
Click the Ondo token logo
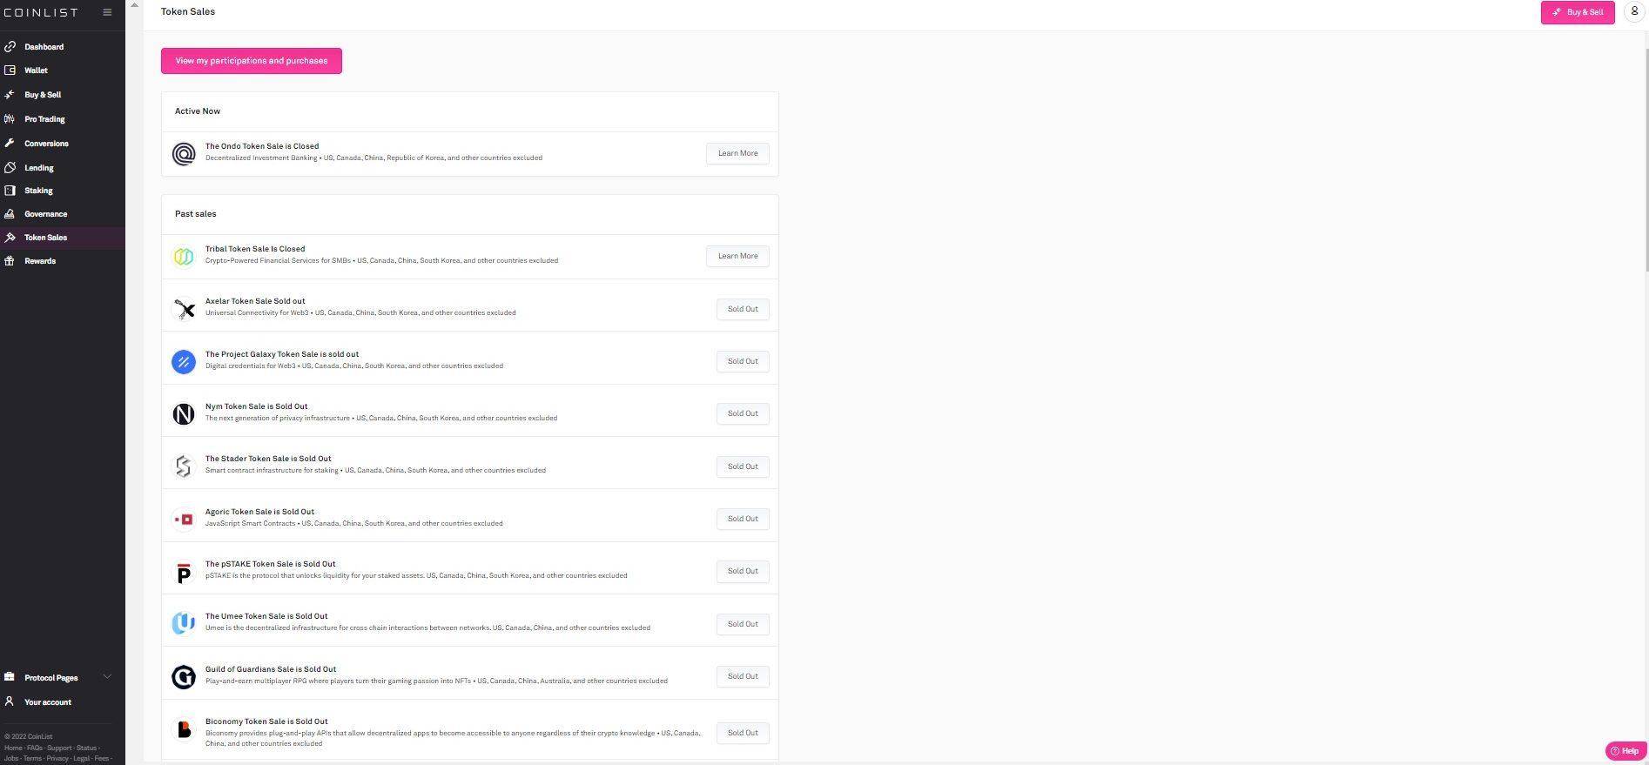coord(184,154)
